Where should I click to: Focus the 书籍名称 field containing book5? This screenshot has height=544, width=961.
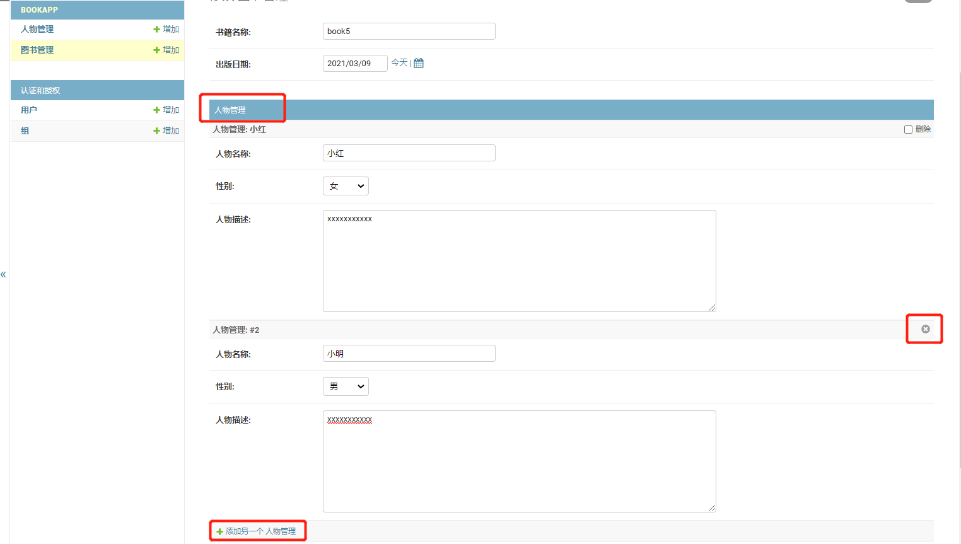click(x=409, y=31)
